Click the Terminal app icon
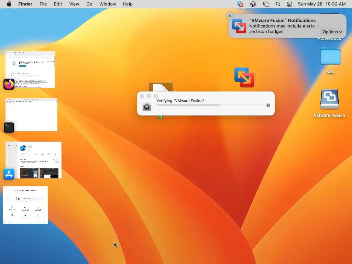This screenshot has height=264, width=352. (9, 127)
